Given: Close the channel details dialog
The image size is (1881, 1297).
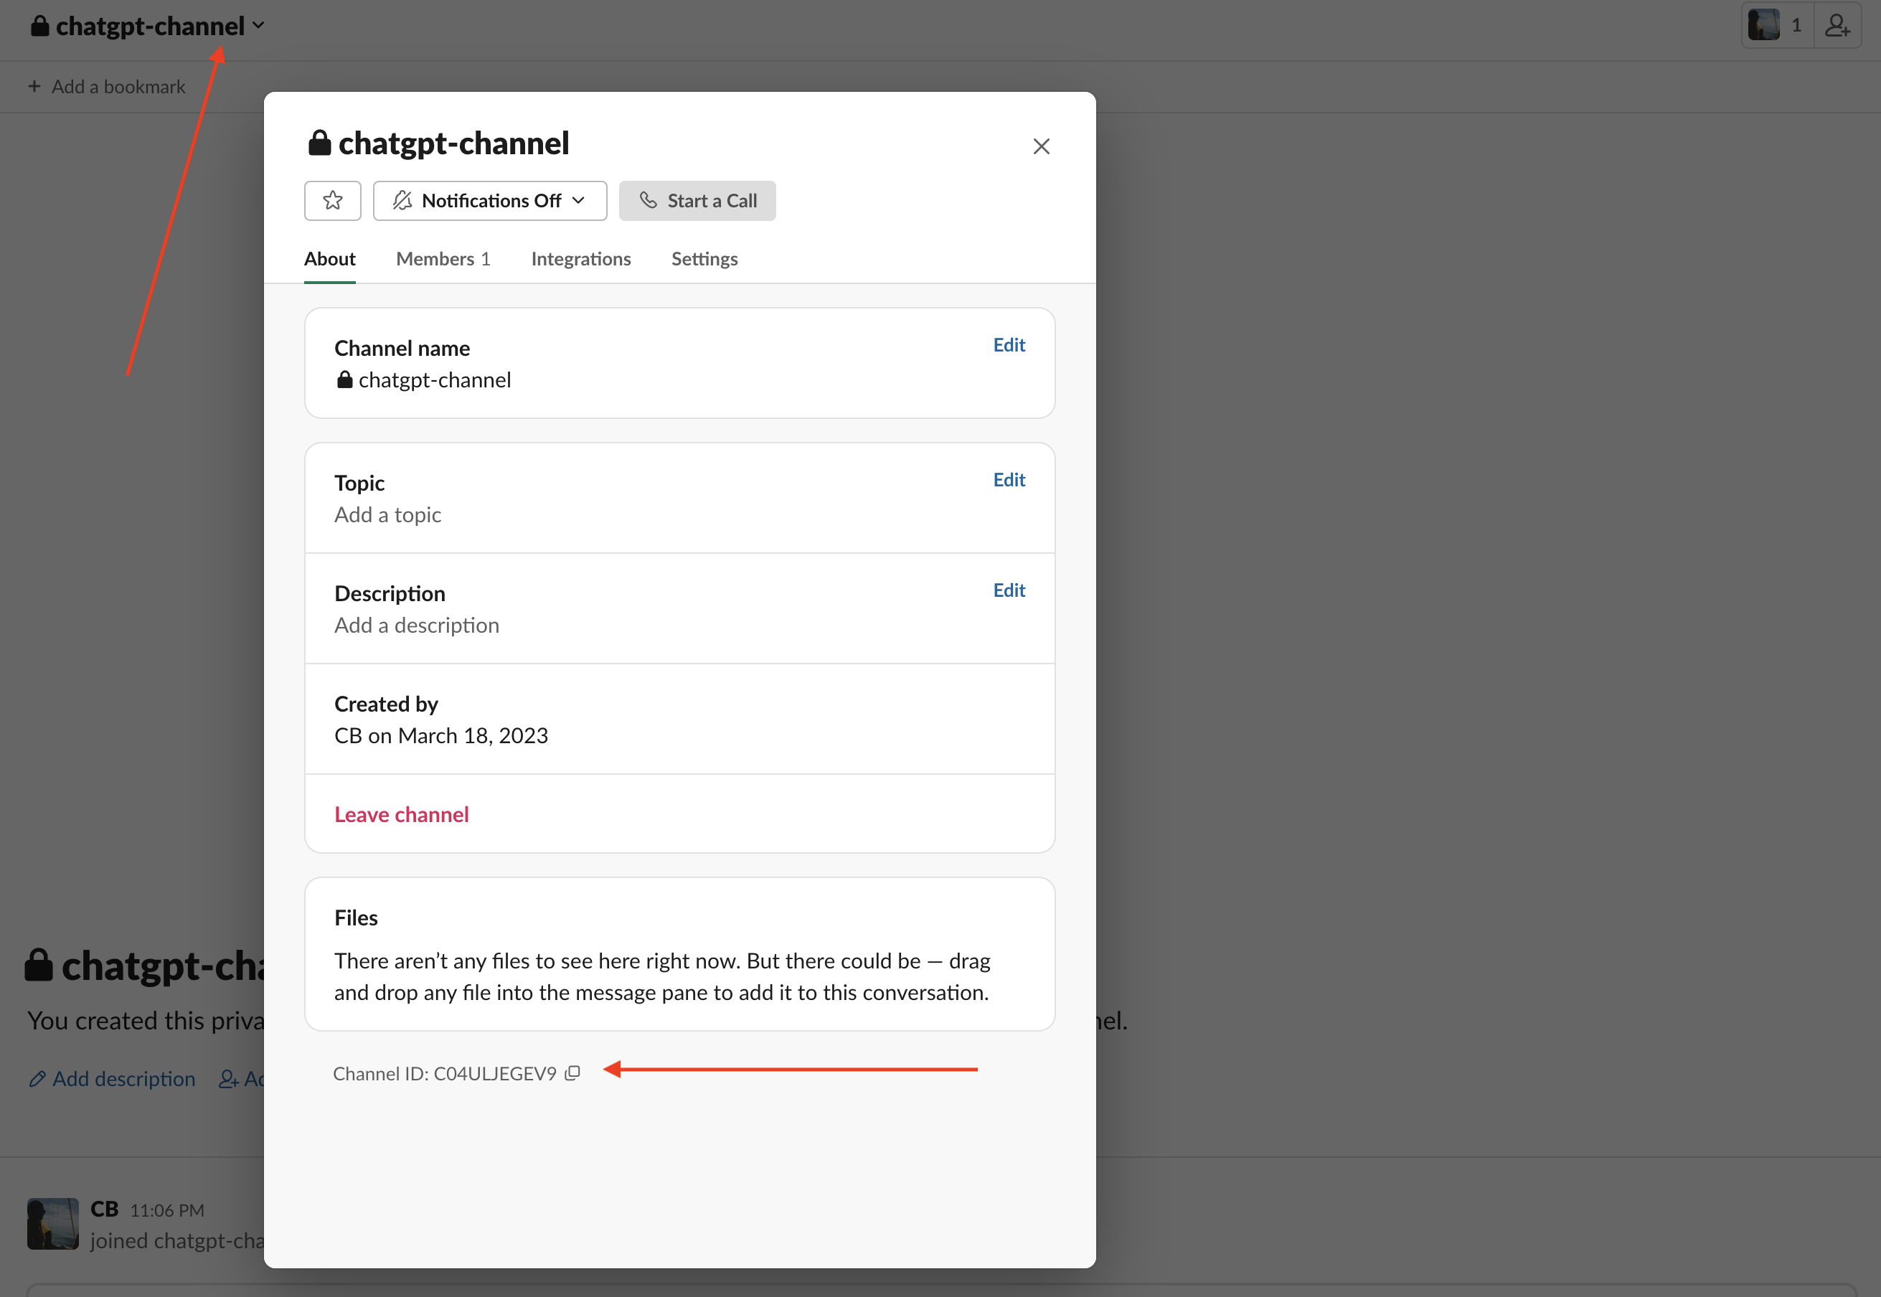Looking at the screenshot, I should point(1041,146).
